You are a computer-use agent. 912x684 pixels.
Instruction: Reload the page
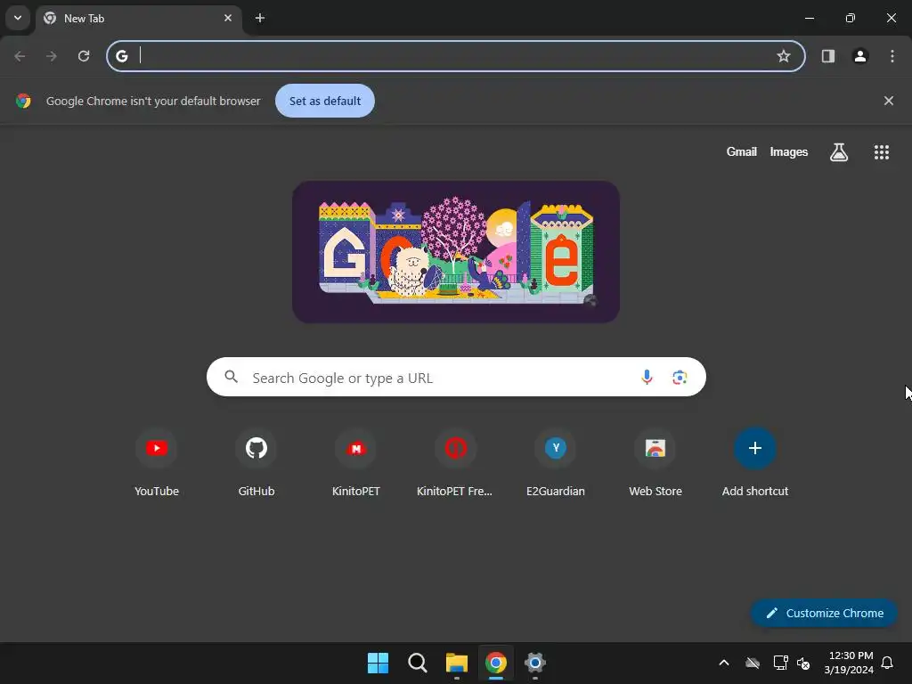(84, 56)
